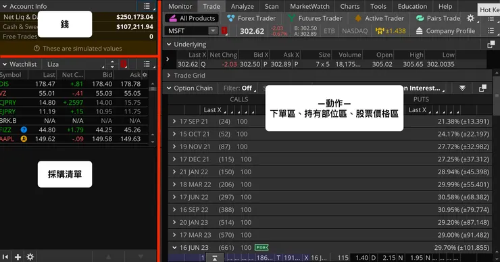The image size is (500, 262).
Task: Select the DIS row in the watchlist
Action: [74, 84]
